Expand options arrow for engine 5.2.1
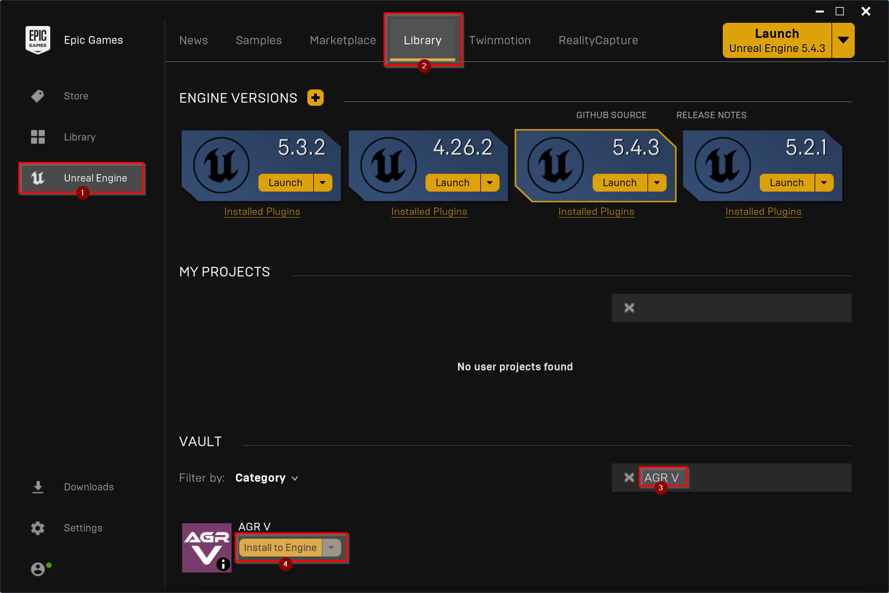The image size is (889, 593). 824,183
